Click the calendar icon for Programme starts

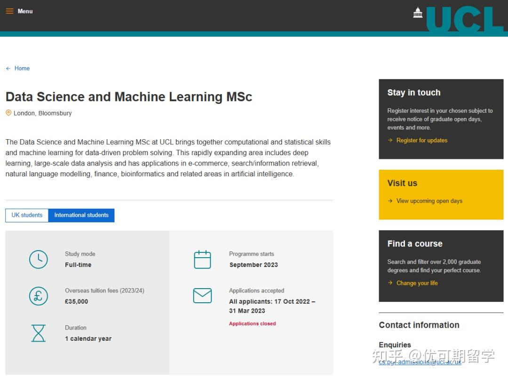click(x=202, y=259)
